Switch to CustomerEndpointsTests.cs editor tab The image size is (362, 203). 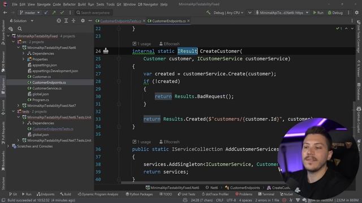click(120, 21)
